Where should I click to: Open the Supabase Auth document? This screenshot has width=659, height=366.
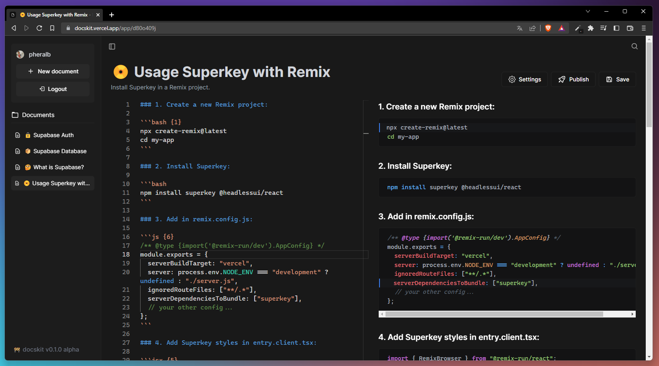pos(53,135)
